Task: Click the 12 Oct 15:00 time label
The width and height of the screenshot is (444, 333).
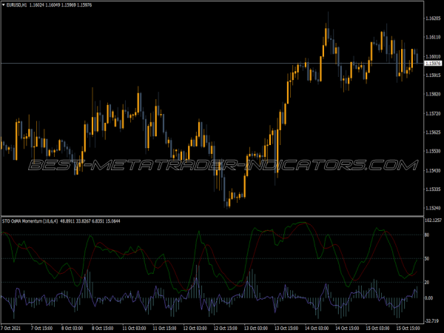Action: [x=226, y=328]
